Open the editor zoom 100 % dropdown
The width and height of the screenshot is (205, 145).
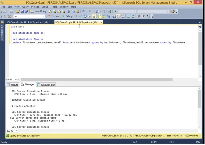tap(16, 80)
